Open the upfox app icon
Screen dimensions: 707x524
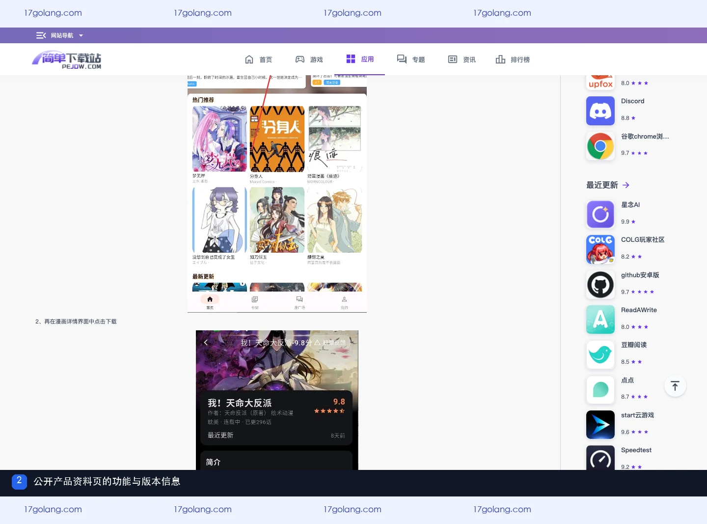click(600, 83)
